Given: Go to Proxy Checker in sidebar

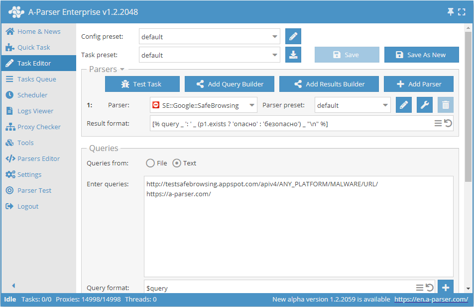Looking at the screenshot, I should tap(38, 127).
